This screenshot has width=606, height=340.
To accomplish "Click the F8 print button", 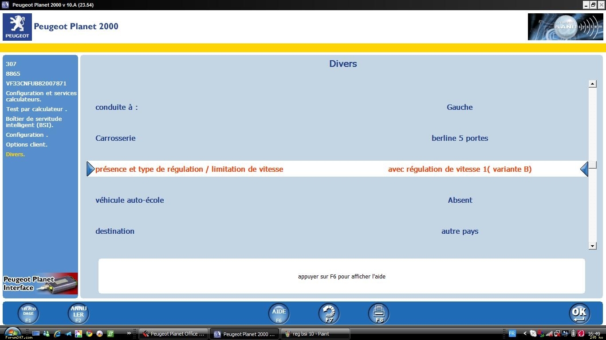I will [x=379, y=313].
